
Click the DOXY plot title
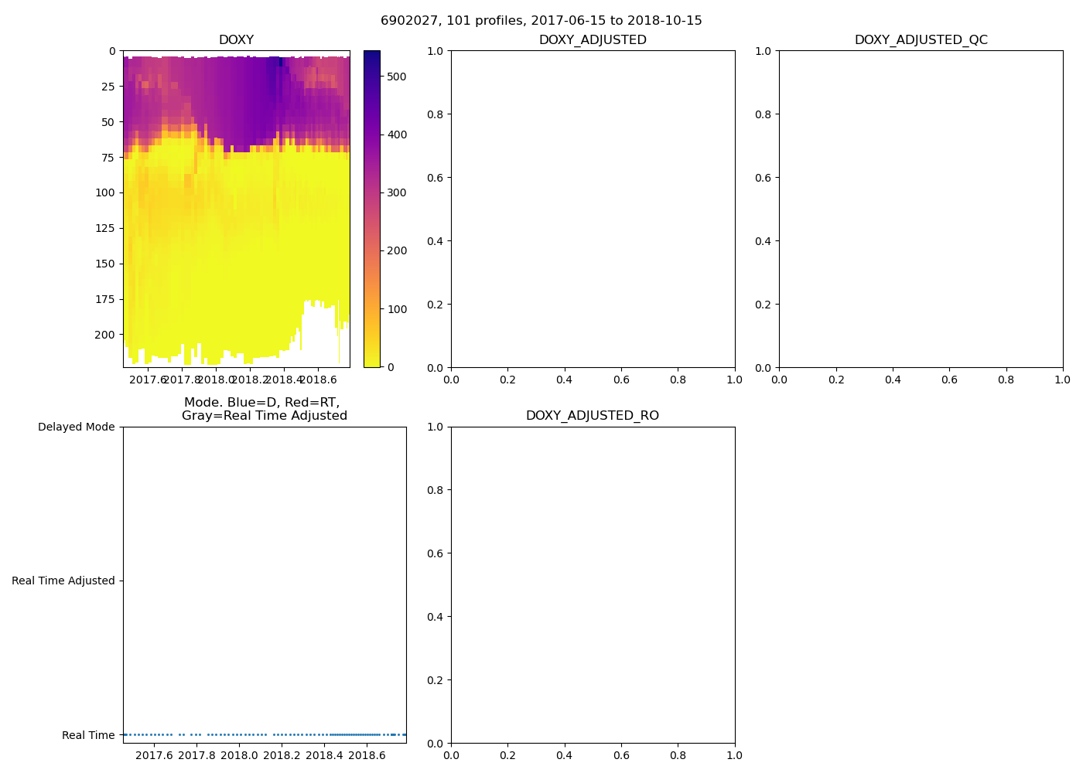point(236,40)
